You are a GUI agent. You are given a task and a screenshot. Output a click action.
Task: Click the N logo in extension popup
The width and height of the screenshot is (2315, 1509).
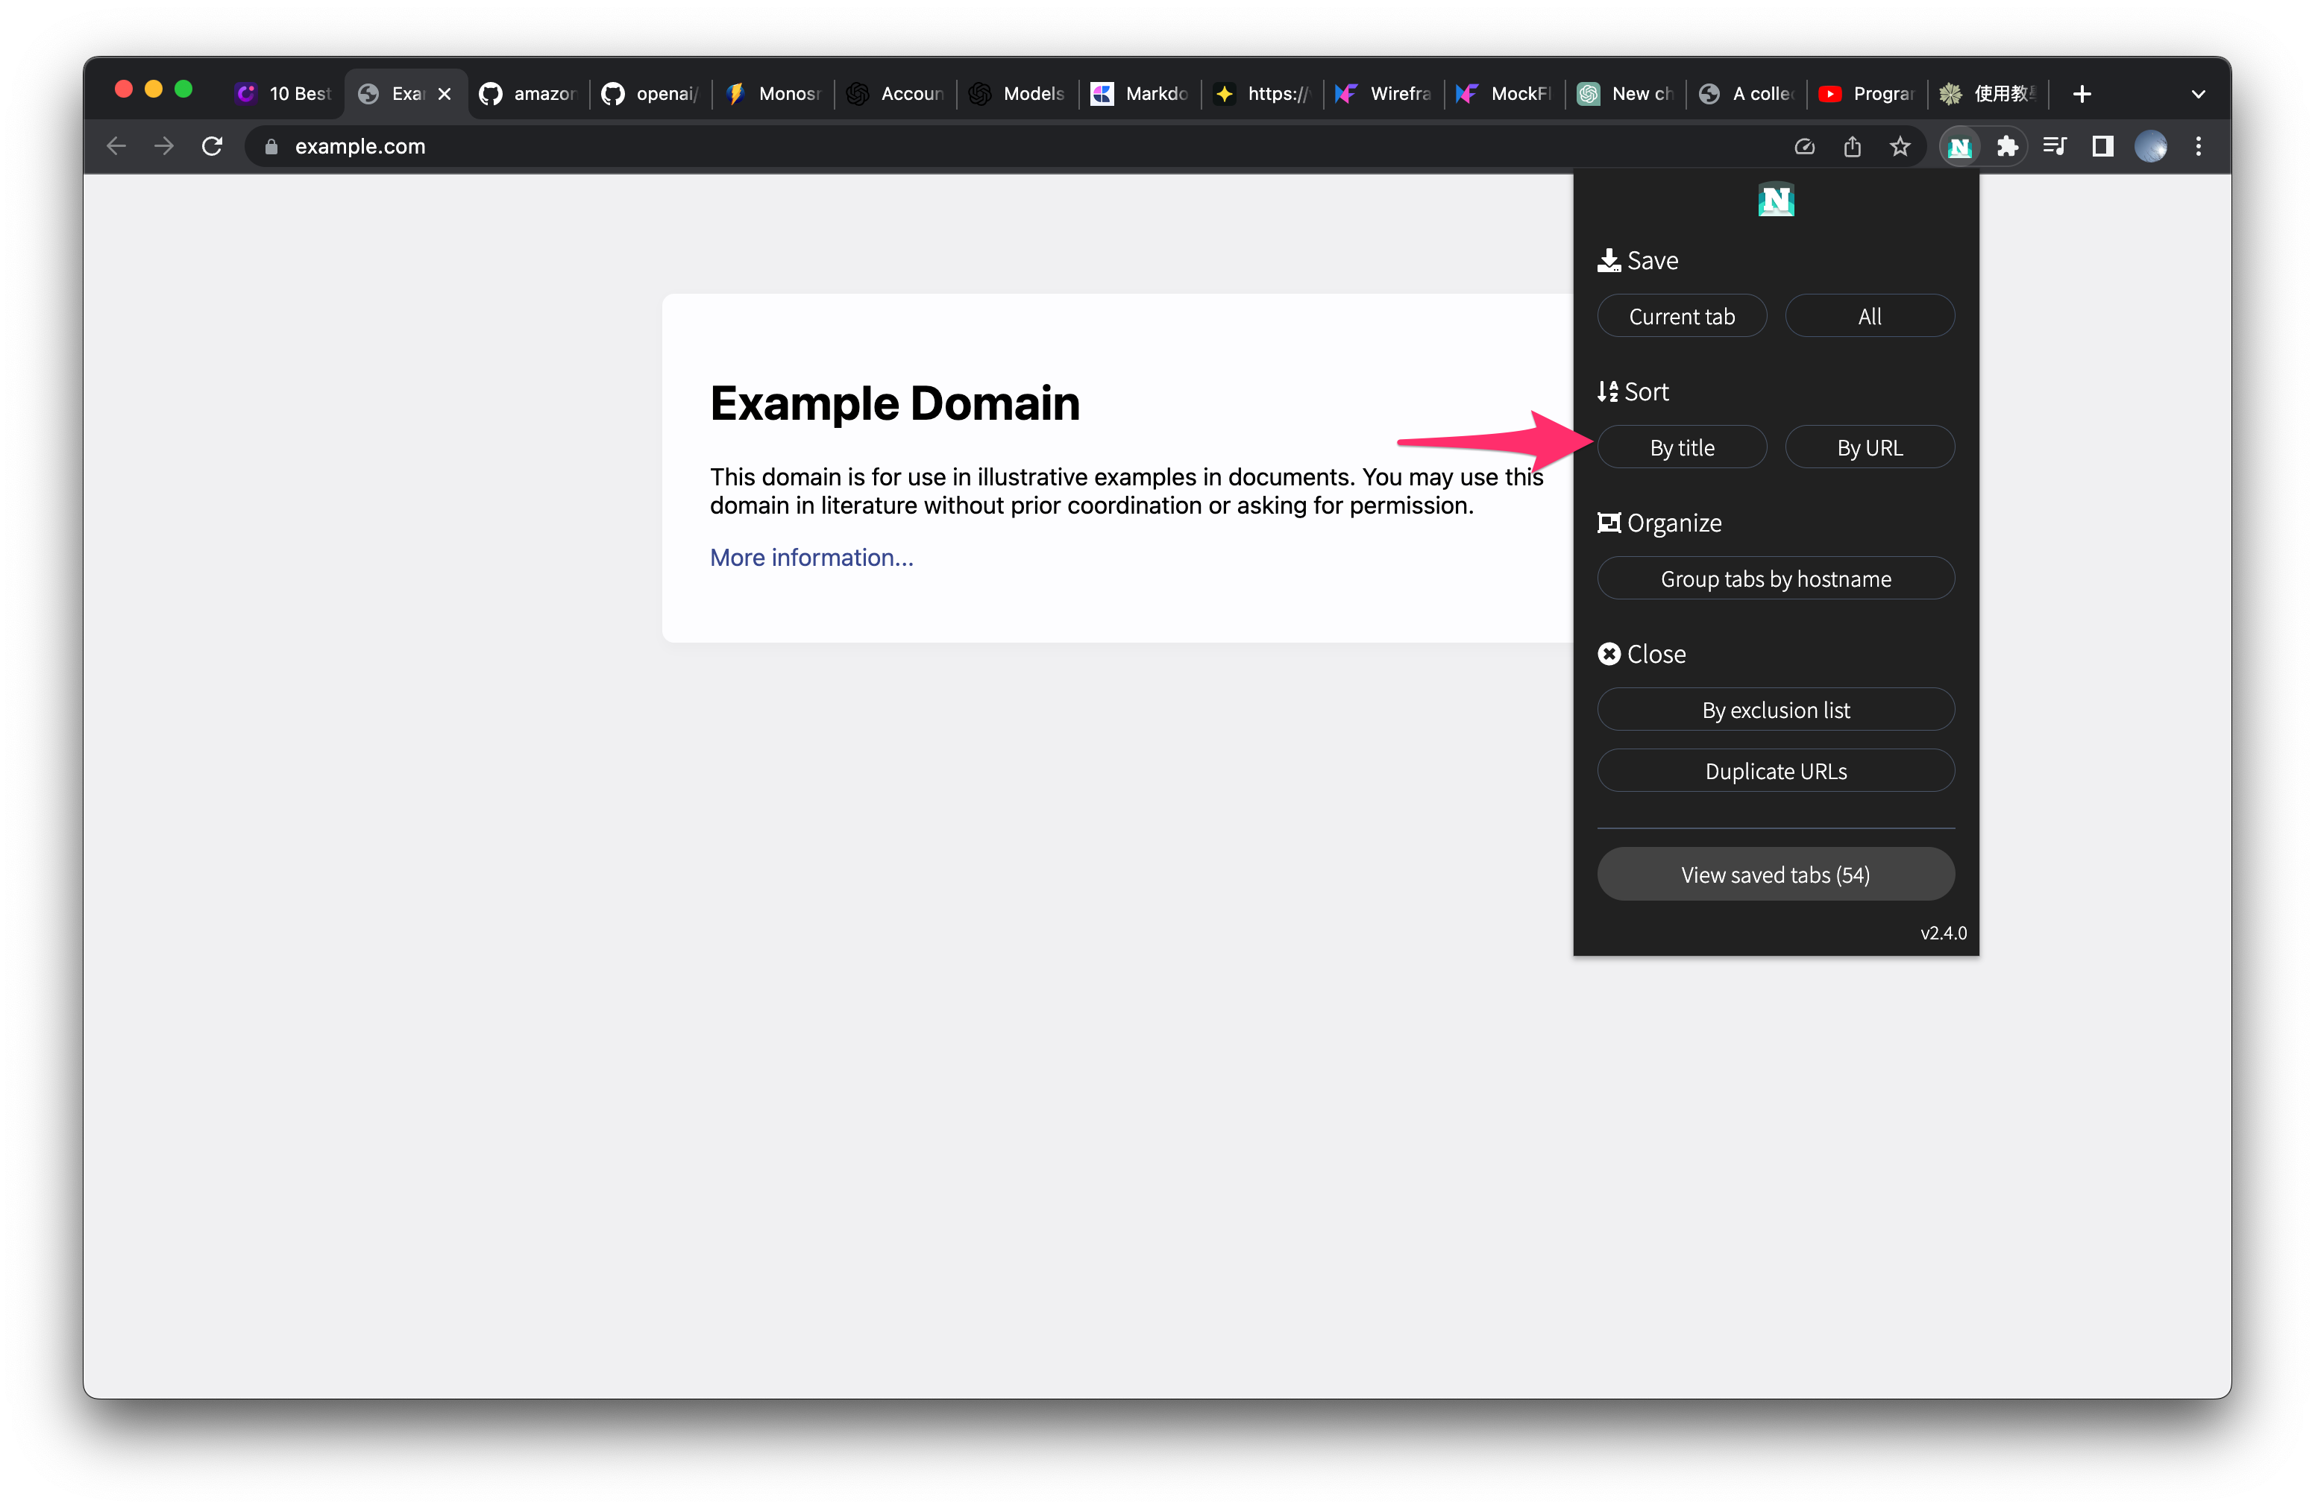pyautogui.click(x=1775, y=201)
